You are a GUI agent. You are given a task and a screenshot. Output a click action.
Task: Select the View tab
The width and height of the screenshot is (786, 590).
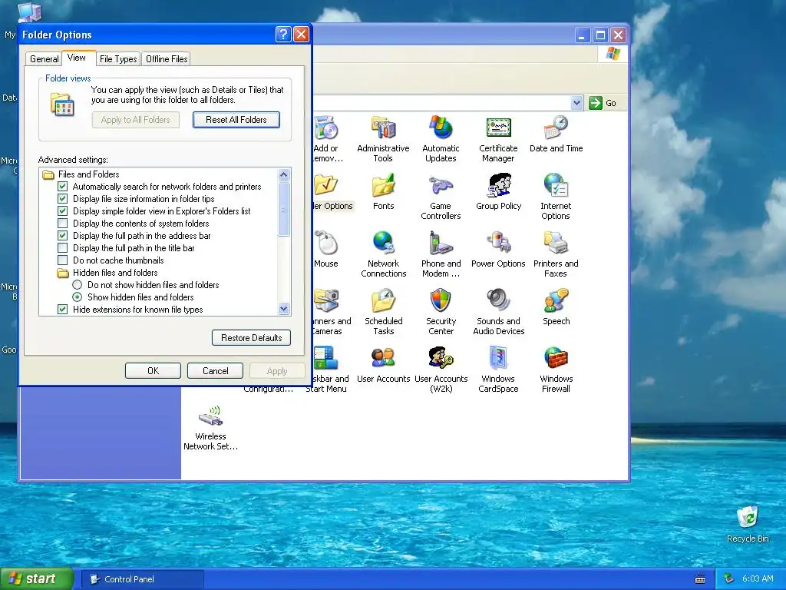coord(77,58)
